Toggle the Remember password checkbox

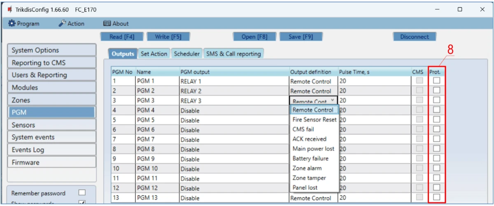tap(82, 192)
